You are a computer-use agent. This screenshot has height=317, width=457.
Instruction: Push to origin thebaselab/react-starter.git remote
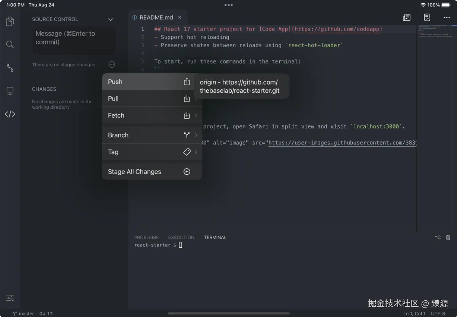(x=242, y=86)
